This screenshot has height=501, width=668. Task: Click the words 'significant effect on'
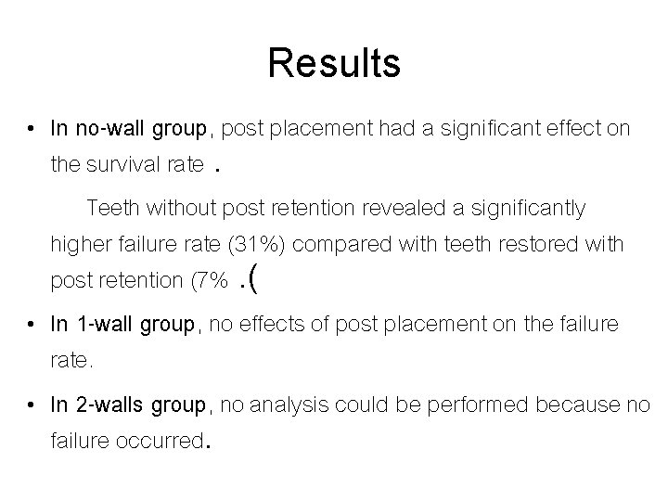point(535,129)
